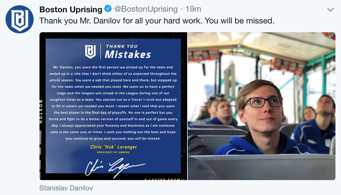Click the @BostonUprising handle
This screenshot has height=195, width=341.
coord(146,9)
